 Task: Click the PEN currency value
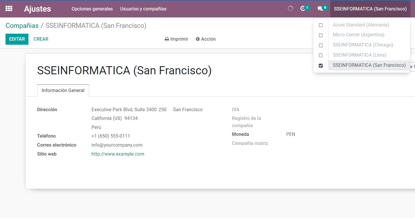click(x=290, y=134)
